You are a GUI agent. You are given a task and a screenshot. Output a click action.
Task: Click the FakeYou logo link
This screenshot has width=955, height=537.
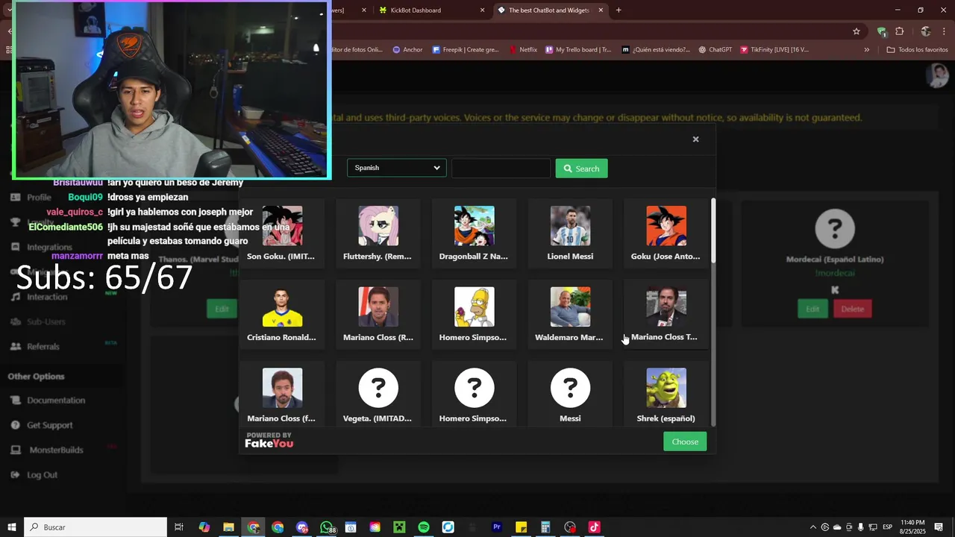pos(269,440)
